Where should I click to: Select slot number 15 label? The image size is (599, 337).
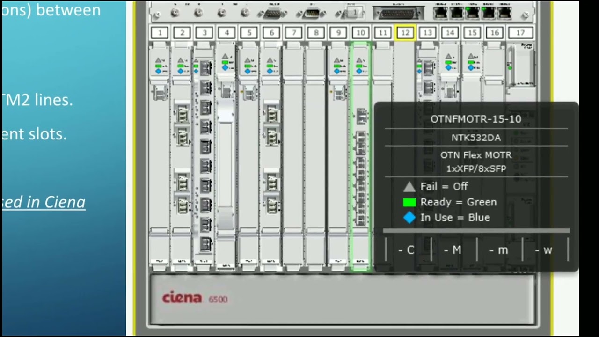[472, 33]
